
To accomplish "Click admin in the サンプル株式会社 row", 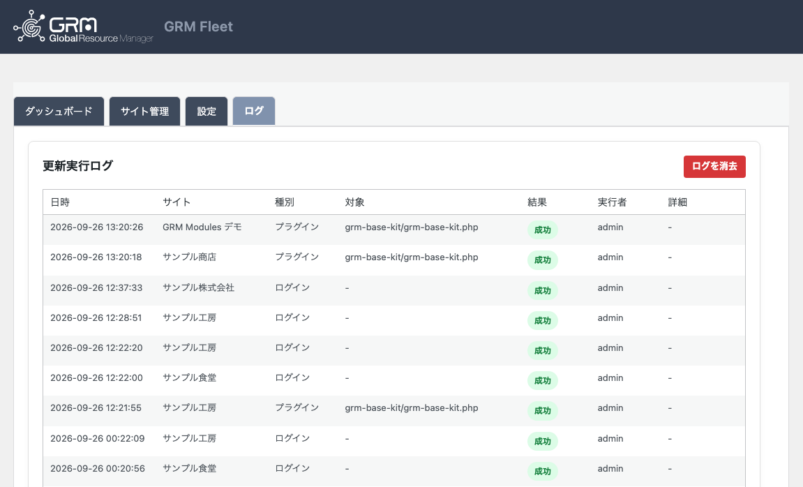I will click(x=610, y=287).
